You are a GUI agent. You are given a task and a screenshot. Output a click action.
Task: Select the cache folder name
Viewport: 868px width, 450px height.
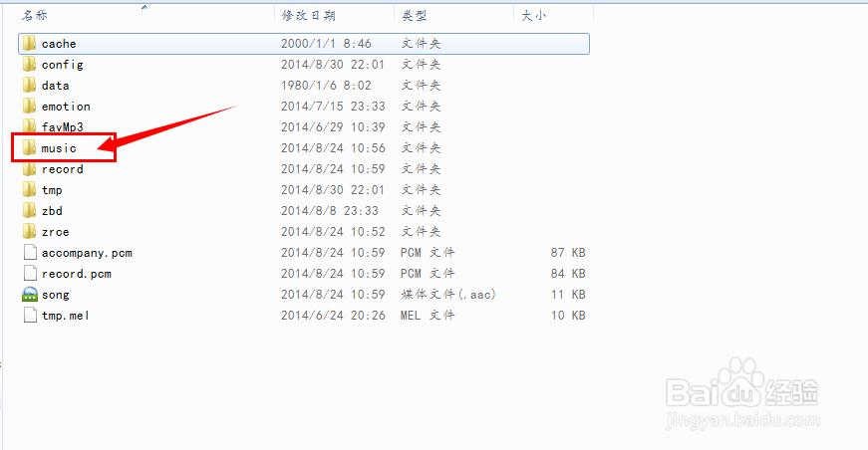[59, 44]
